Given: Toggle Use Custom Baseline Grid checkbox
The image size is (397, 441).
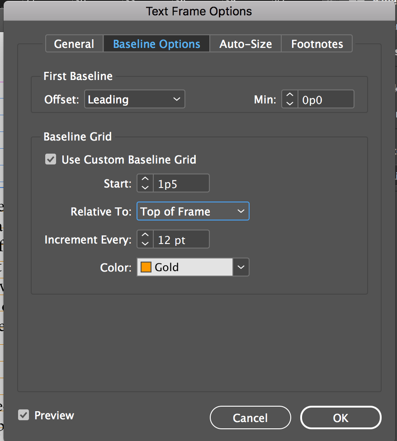Looking at the screenshot, I should [x=51, y=160].
